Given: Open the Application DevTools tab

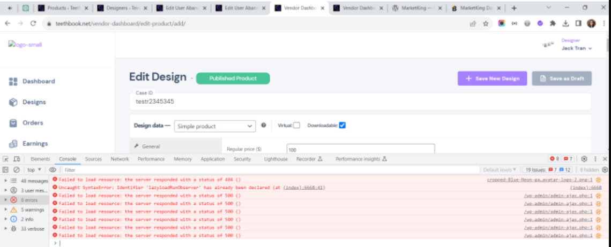Looking at the screenshot, I should tap(212, 159).
